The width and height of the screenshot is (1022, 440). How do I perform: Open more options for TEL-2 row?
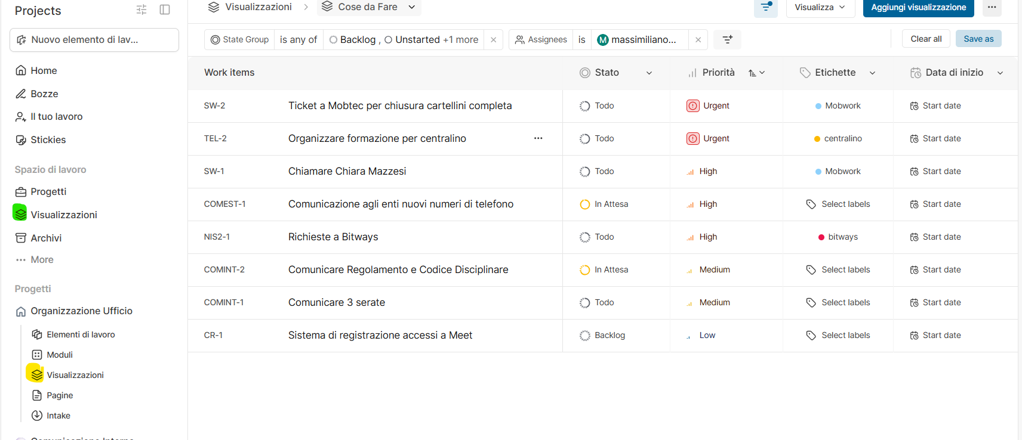(538, 138)
